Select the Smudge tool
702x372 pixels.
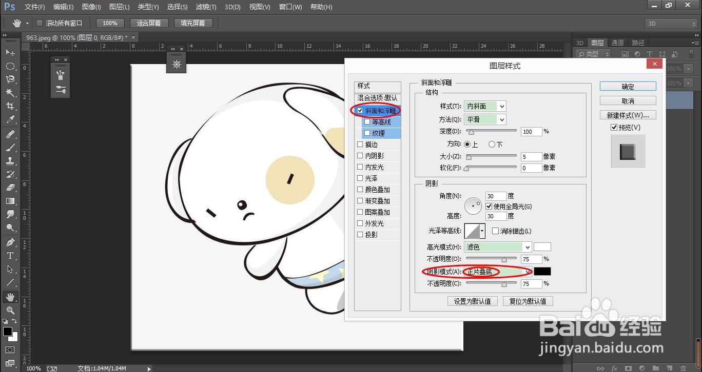(10, 214)
